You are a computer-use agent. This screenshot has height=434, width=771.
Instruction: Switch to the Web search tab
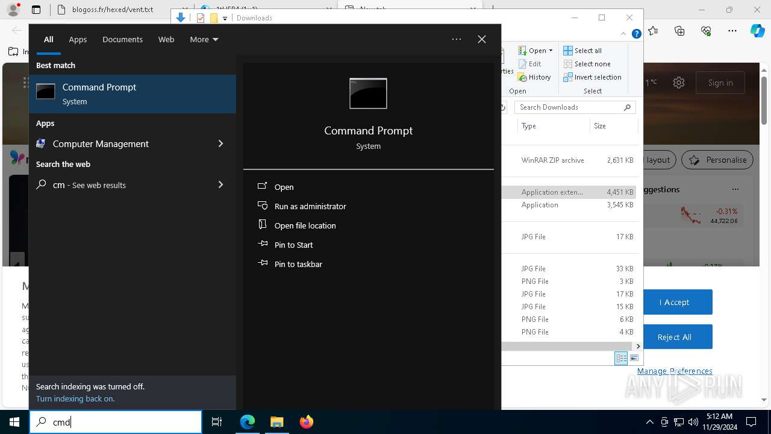coord(166,39)
